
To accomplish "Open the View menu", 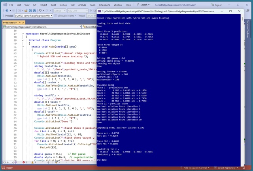I will coord(27,5).
